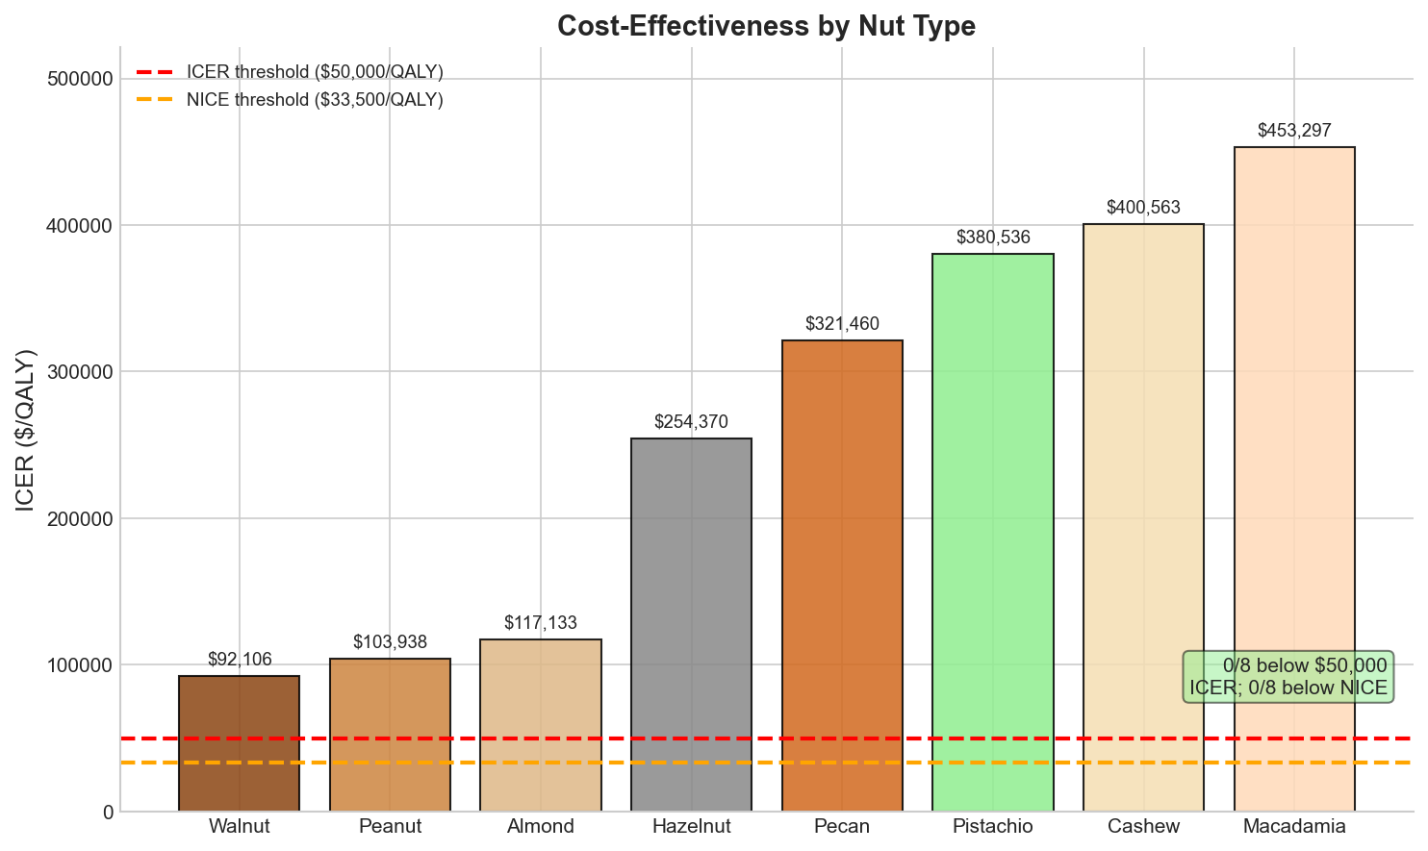Viewport: 1428px width, 851px height.
Task: Click the $254,370 label above Hazelnut
Action: click(x=691, y=422)
